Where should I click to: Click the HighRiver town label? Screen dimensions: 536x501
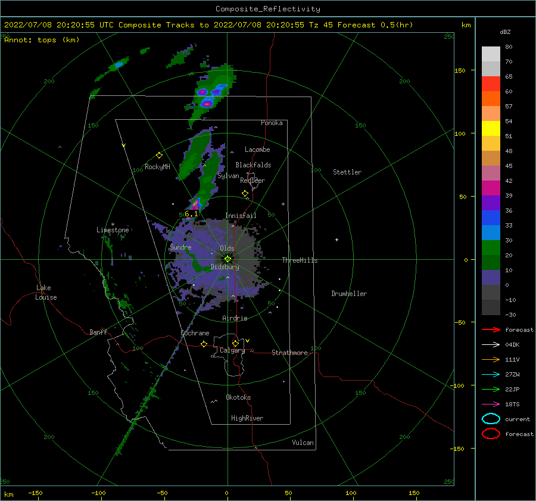tap(247, 418)
